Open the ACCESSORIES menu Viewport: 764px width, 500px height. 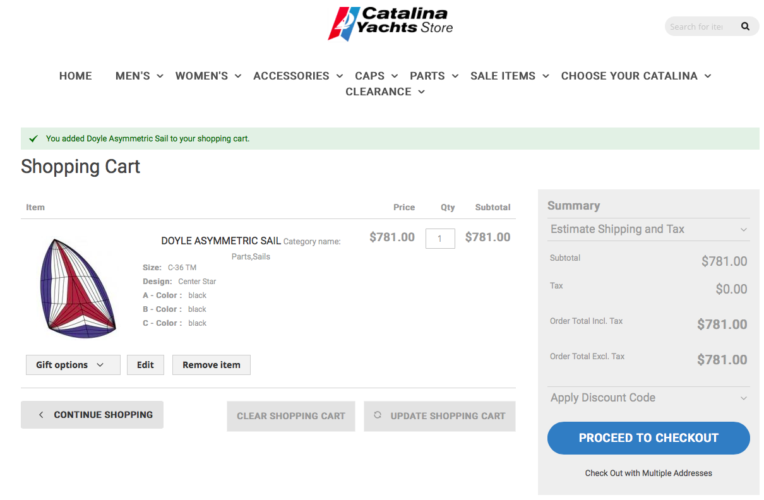[291, 76]
